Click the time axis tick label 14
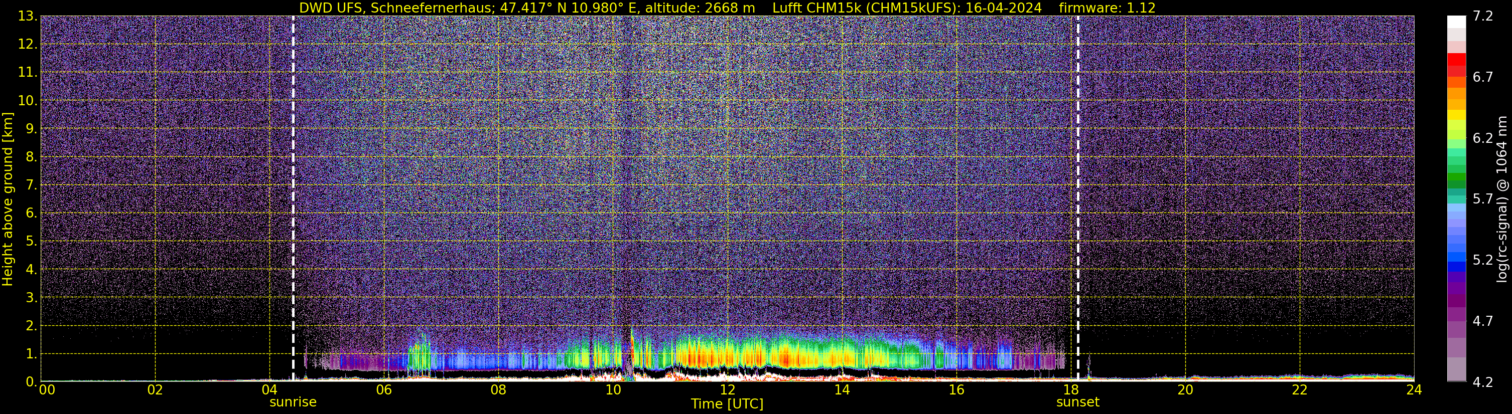This screenshot has height=414, width=1512. tap(842, 390)
